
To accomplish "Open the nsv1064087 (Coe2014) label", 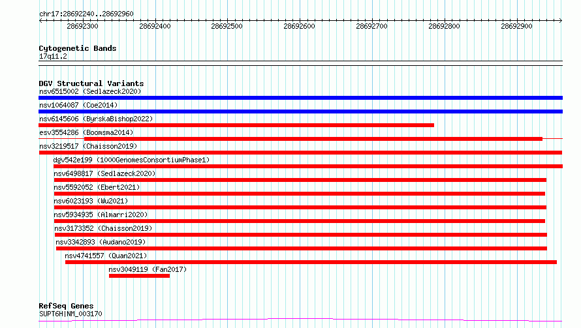I will [78, 105].
